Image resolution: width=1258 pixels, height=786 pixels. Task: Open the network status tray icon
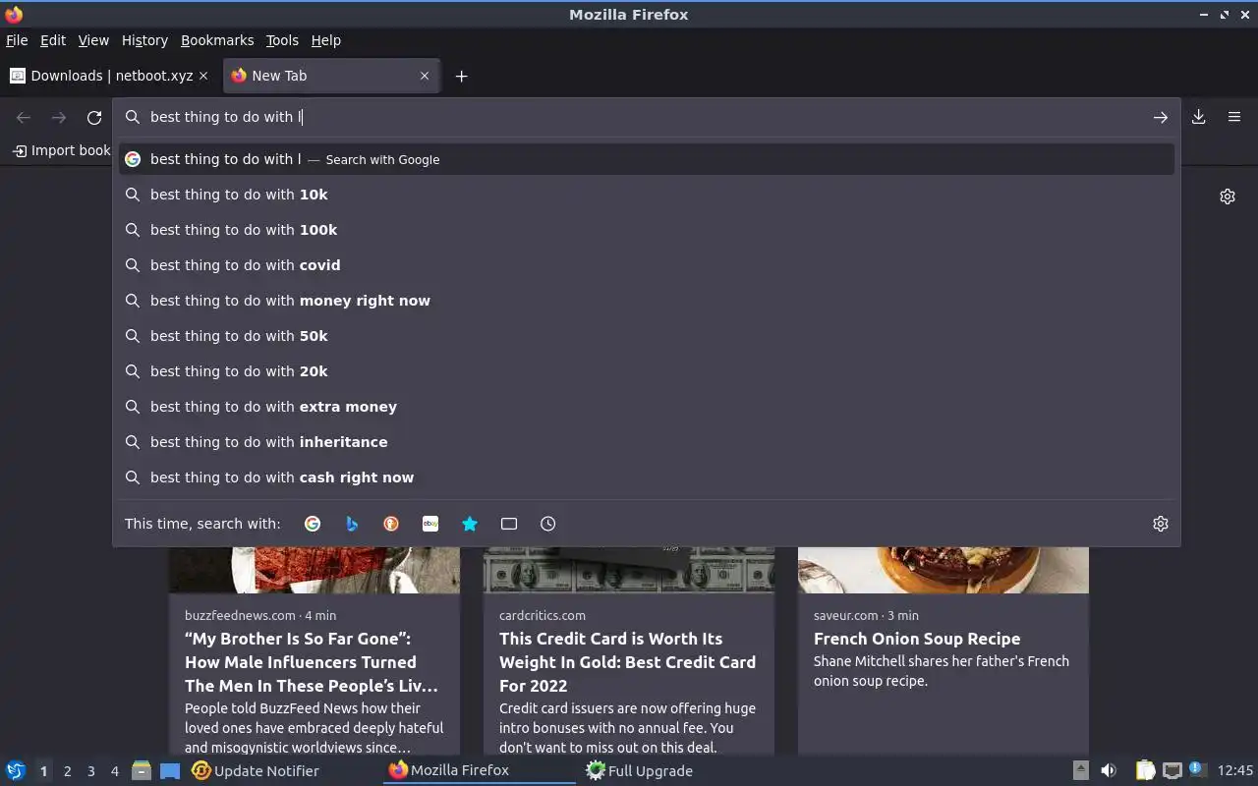(x=1172, y=770)
